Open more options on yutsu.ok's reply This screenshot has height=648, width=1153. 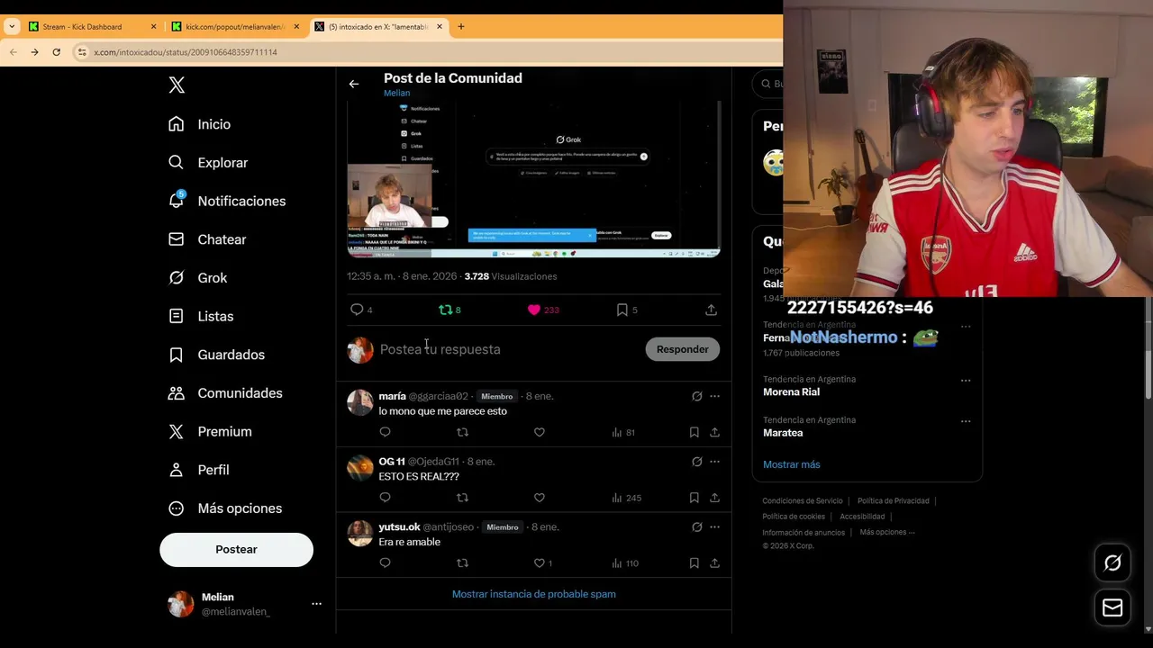[714, 526]
